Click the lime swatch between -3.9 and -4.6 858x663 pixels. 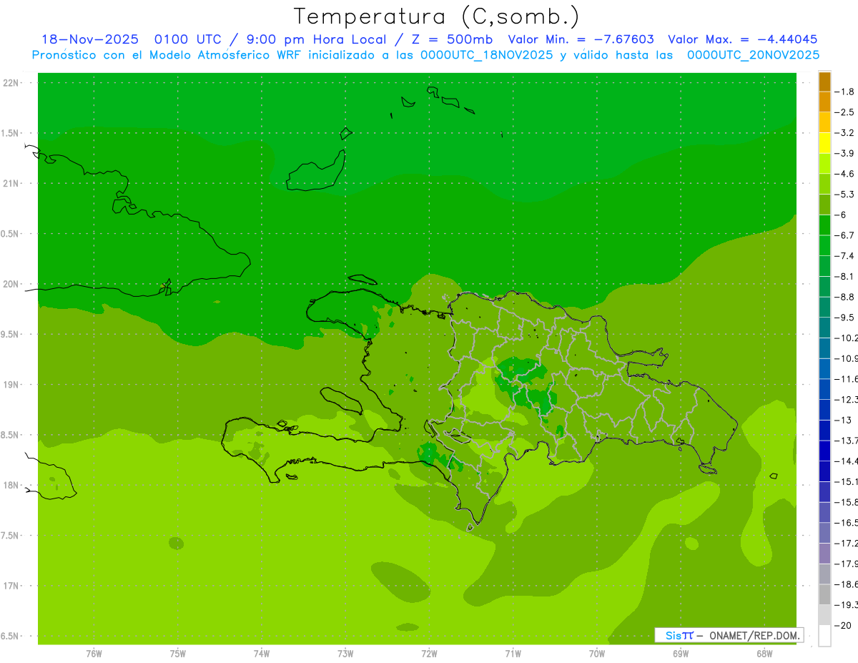click(824, 164)
